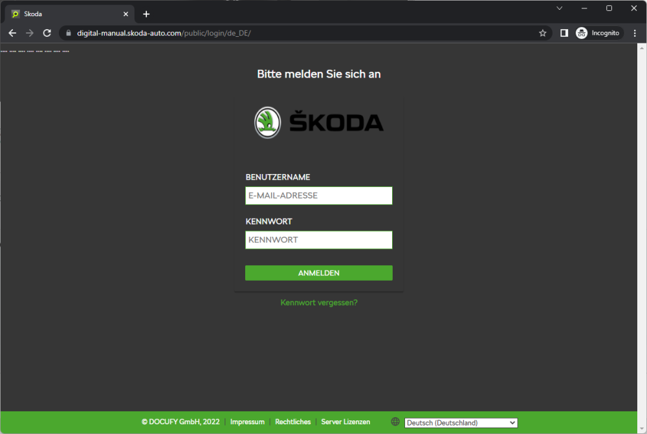Select the Skoda browser tab
Image resolution: width=647 pixels, height=434 pixels.
pos(70,14)
